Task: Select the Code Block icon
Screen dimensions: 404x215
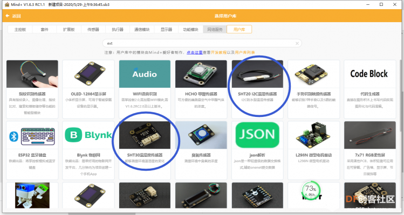Action: click(369, 74)
